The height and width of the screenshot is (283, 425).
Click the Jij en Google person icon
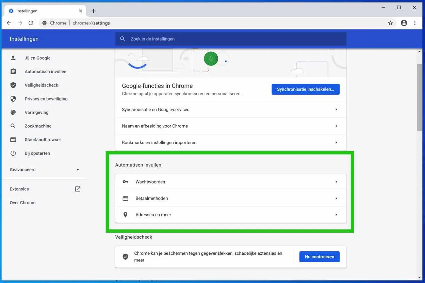13,58
